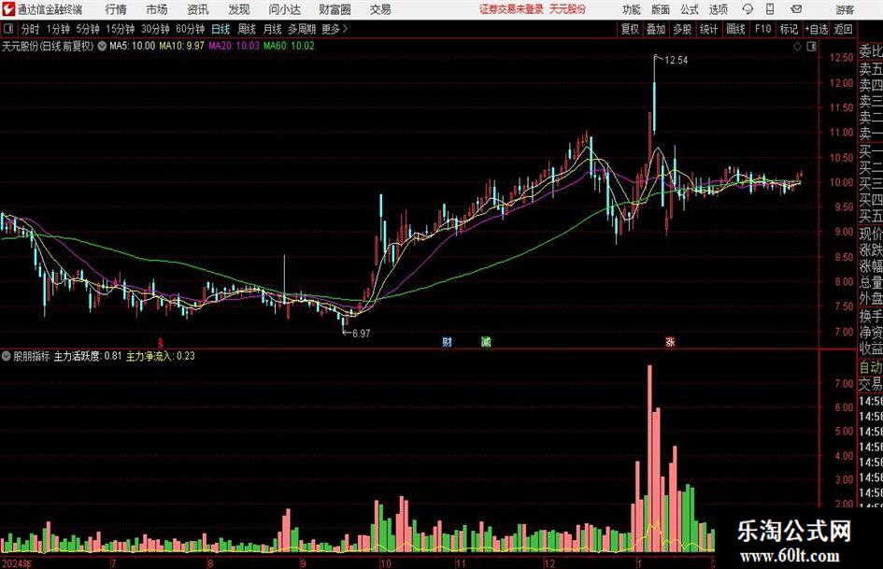Click the 画线 drawing tool button
This screenshot has height=569, width=883.
(x=735, y=29)
